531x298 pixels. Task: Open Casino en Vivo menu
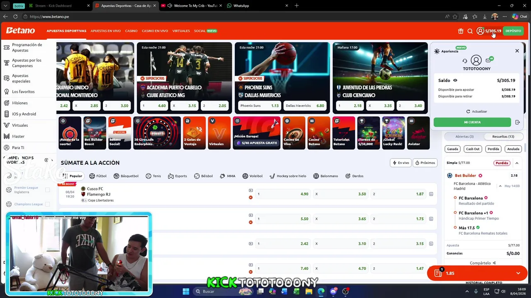(155, 31)
